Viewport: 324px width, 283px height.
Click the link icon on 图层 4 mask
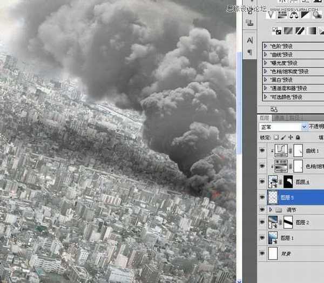pos(280,182)
